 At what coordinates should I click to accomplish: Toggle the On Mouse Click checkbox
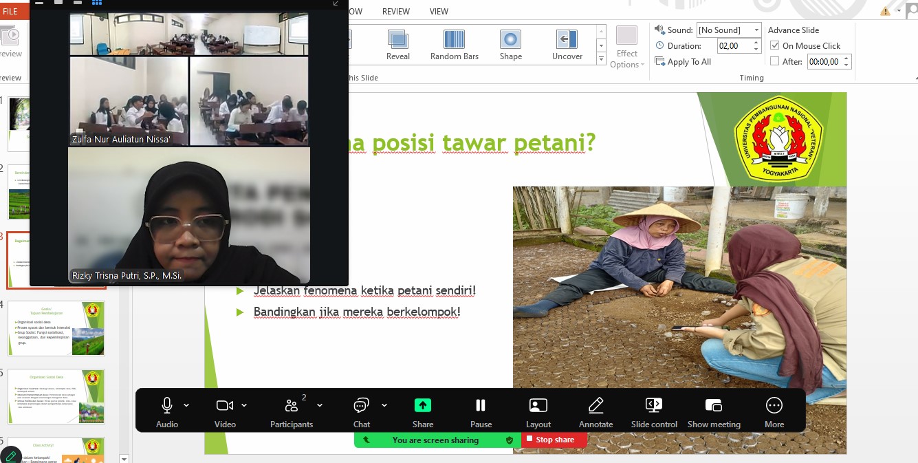(x=775, y=46)
